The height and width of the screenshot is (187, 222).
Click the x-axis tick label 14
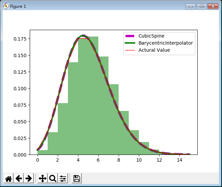click(179, 160)
